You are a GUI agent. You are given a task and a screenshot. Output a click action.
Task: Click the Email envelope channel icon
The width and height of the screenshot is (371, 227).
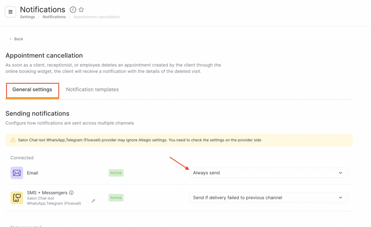pyautogui.click(x=17, y=173)
